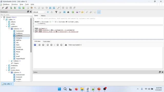
Task: Click the Disconnect from database icon
Action: point(7,8)
